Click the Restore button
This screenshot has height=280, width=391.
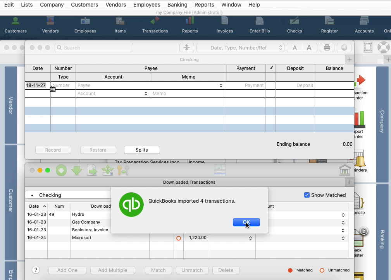click(98, 150)
